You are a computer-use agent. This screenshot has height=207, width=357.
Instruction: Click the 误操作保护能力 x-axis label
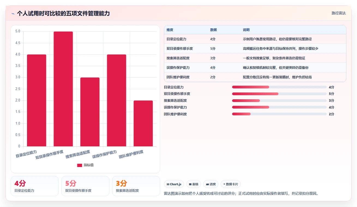click(104, 154)
